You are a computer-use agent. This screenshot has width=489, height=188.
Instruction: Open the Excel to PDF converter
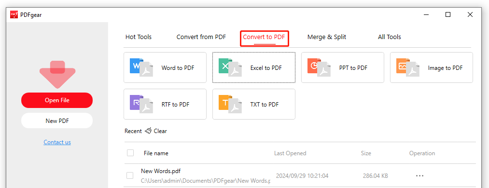coord(254,67)
